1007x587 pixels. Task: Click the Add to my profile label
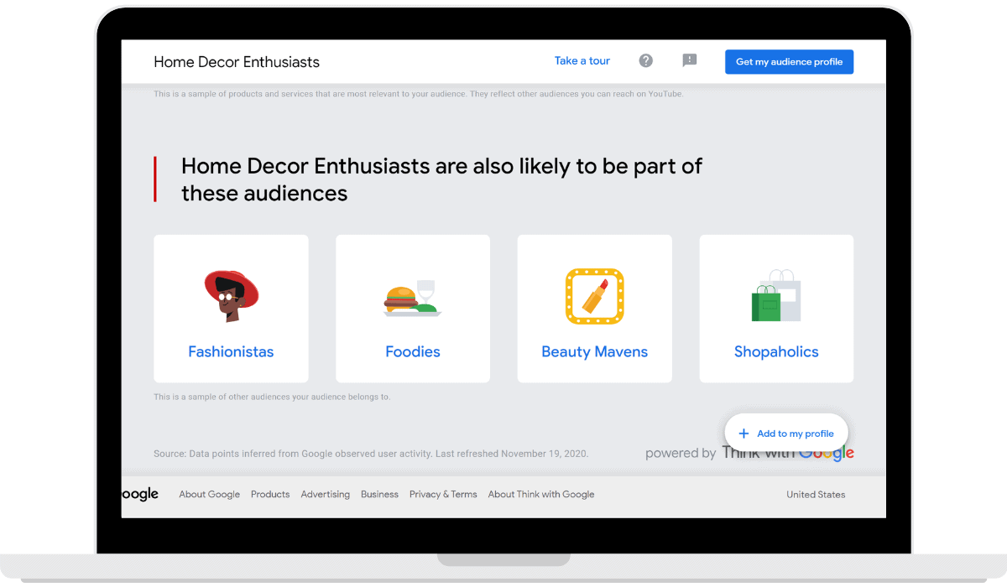[796, 434]
